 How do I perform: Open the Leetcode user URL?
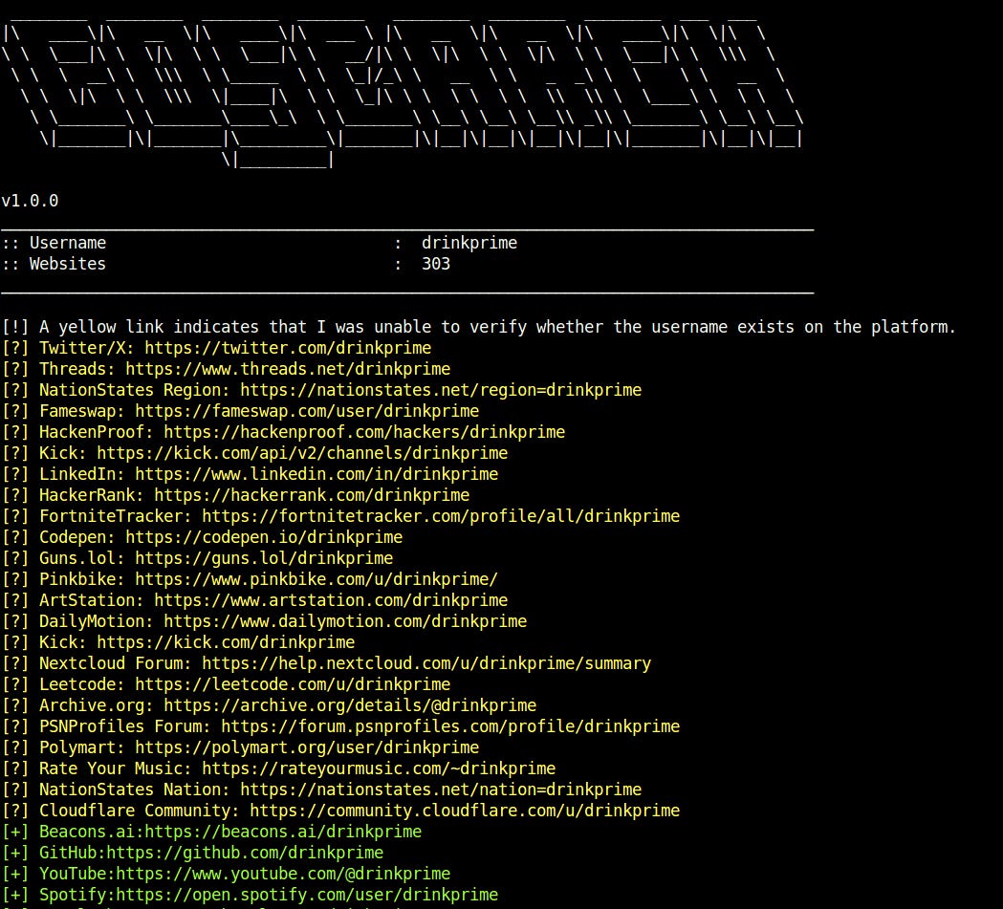pos(293,684)
